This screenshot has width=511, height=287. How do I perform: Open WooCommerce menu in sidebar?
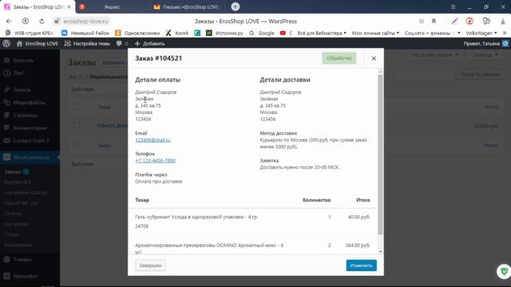point(30,158)
